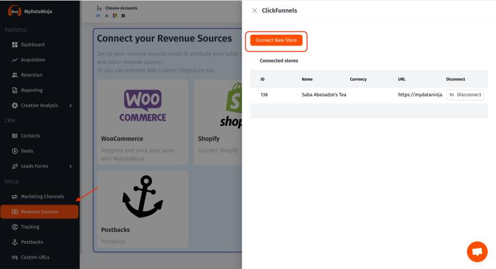Open the Dashboard menu item
The image size is (496, 269).
33,45
